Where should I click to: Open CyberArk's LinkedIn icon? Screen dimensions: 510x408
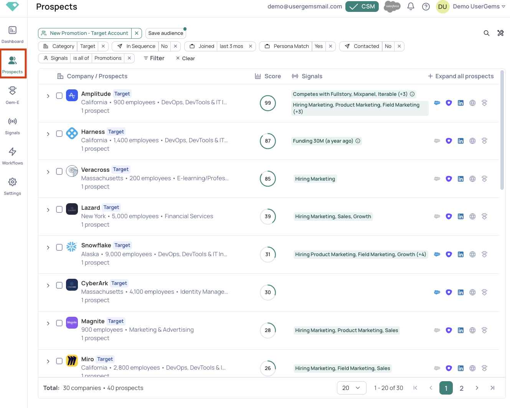pos(460,292)
